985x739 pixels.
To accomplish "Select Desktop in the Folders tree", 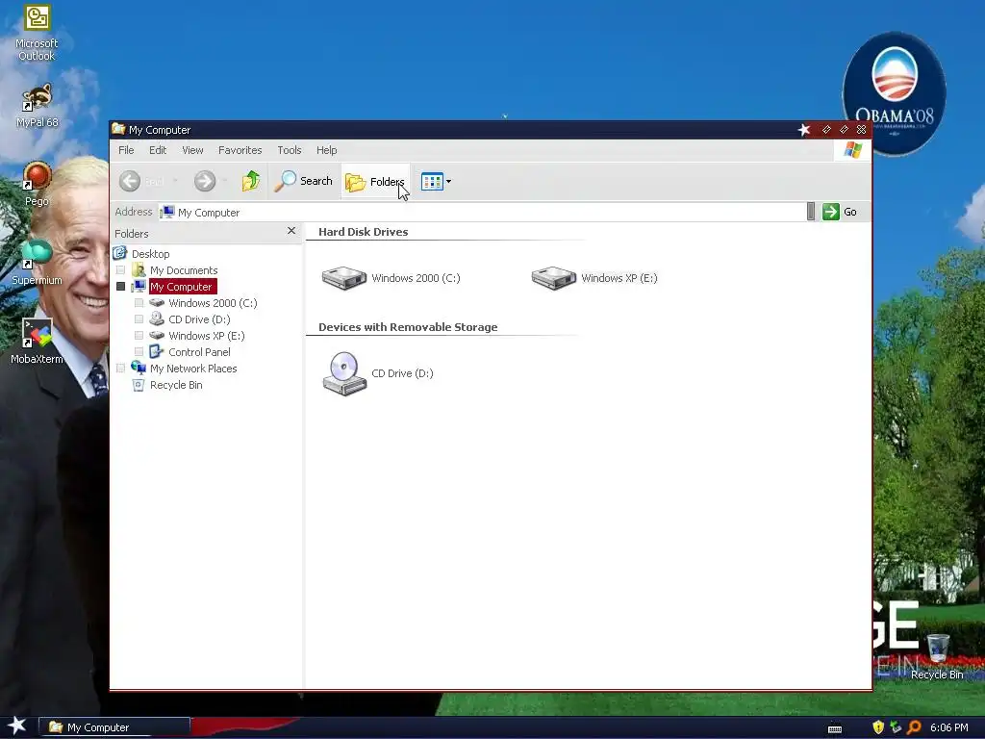I will pos(150,254).
